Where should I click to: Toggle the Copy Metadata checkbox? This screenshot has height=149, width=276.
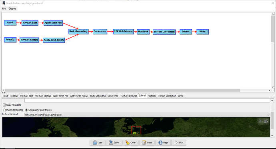[x=4, y=105]
